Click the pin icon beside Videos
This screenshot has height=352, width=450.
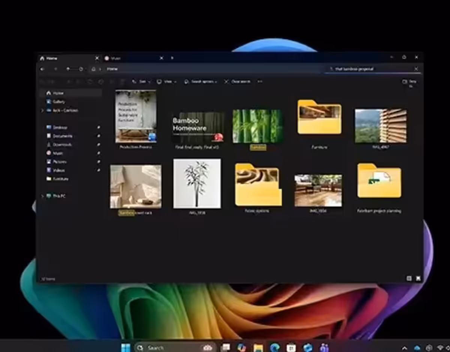click(99, 171)
